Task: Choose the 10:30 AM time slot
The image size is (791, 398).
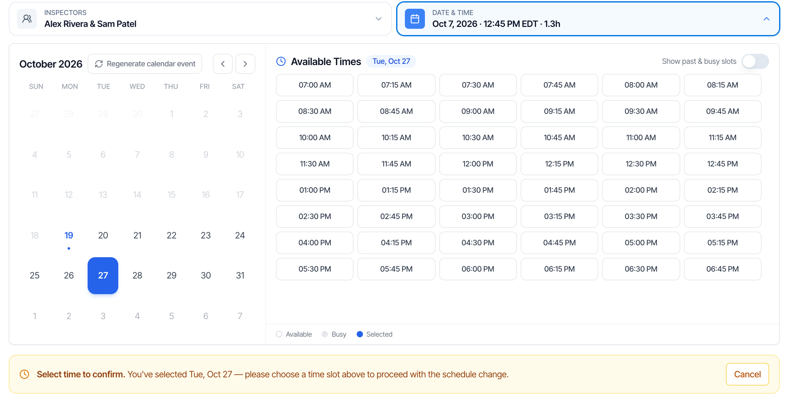Action: (x=478, y=138)
